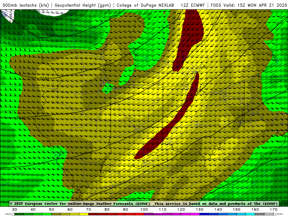Click the 170 value on color scale

pyautogui.click(x=274, y=210)
